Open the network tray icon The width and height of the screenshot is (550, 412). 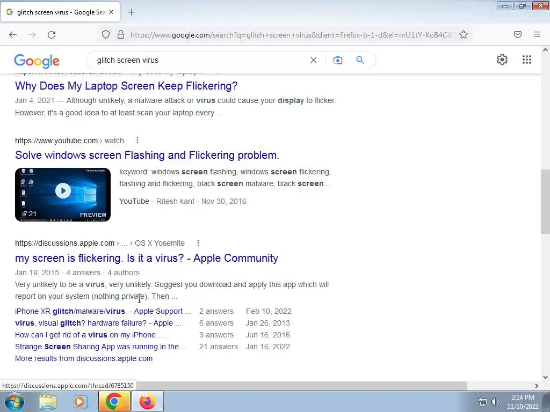click(483, 402)
